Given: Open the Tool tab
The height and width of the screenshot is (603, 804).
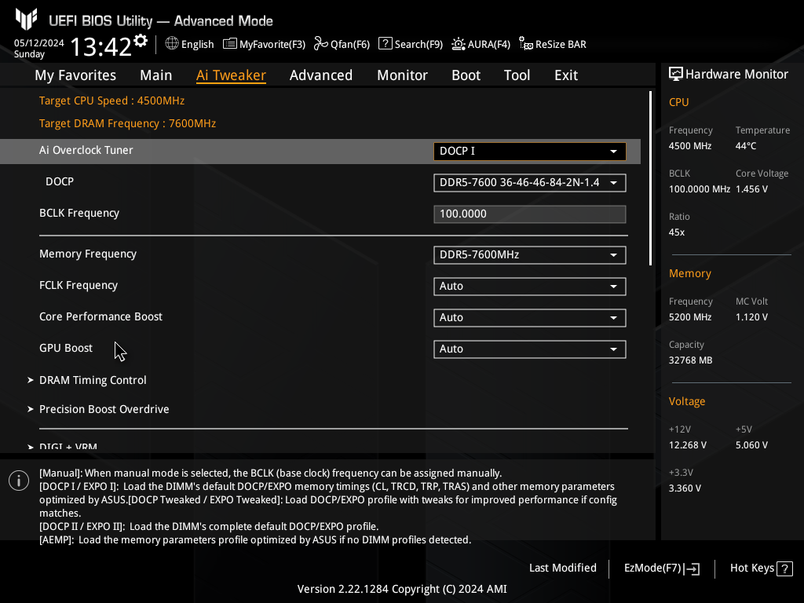Looking at the screenshot, I should 517,75.
